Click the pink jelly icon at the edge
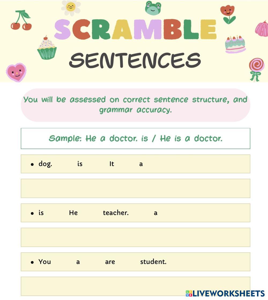This screenshot has height=300, width=268. pyautogui.click(x=262, y=29)
